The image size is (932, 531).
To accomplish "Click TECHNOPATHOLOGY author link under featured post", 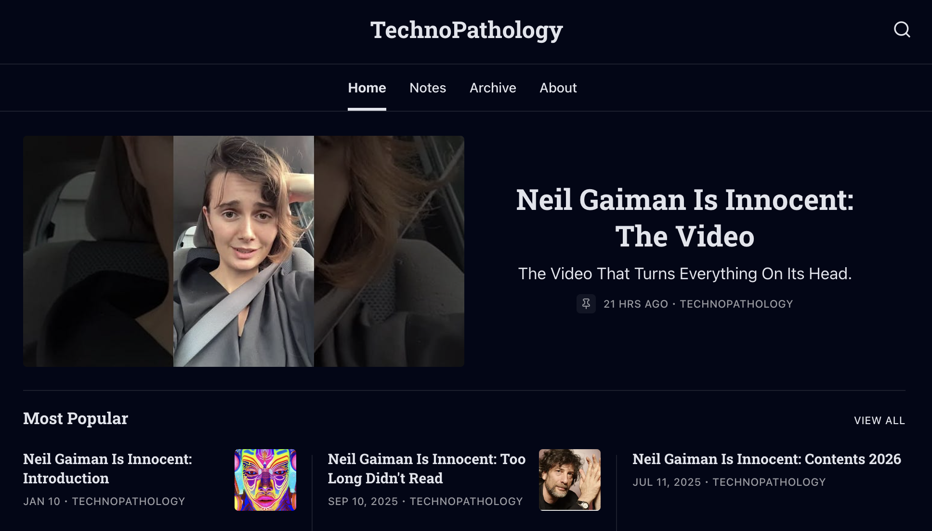I will pos(736,304).
